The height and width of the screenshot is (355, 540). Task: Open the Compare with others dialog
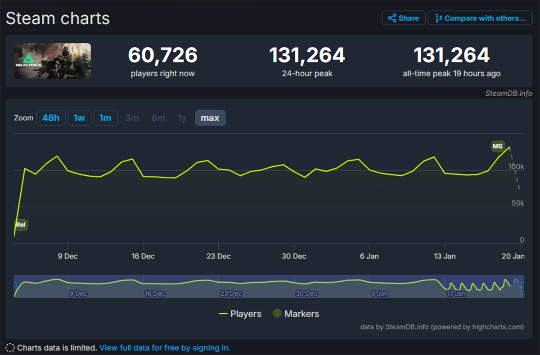(480, 18)
